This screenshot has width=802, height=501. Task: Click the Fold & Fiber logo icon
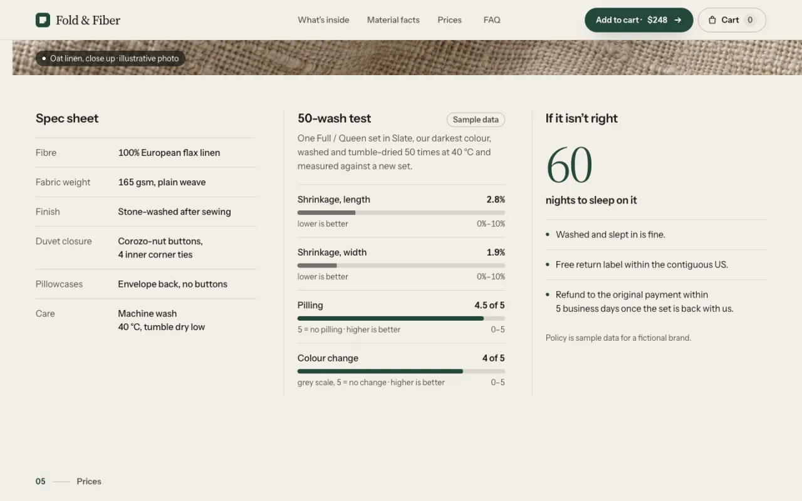click(43, 20)
